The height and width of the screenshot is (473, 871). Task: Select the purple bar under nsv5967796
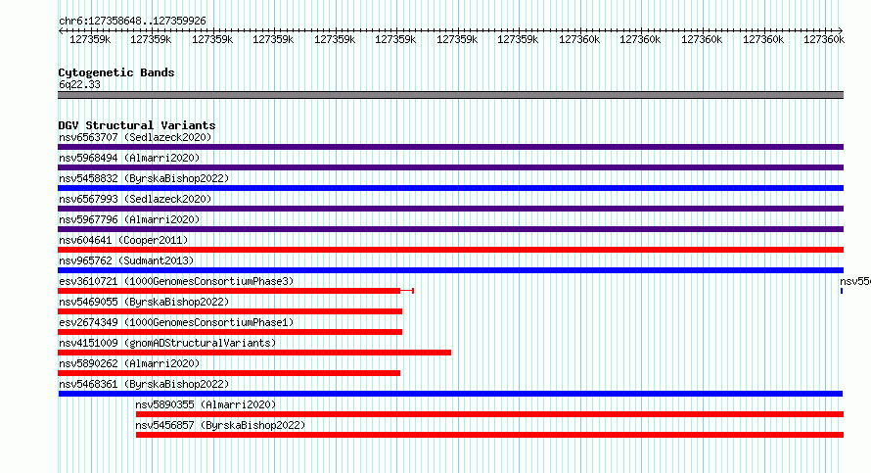pyautogui.click(x=450, y=229)
